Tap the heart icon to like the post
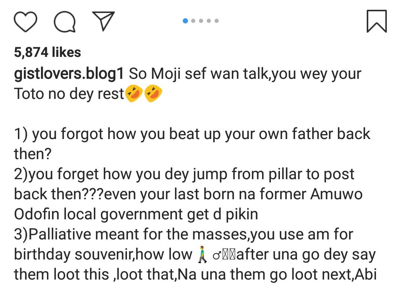 click(x=25, y=21)
